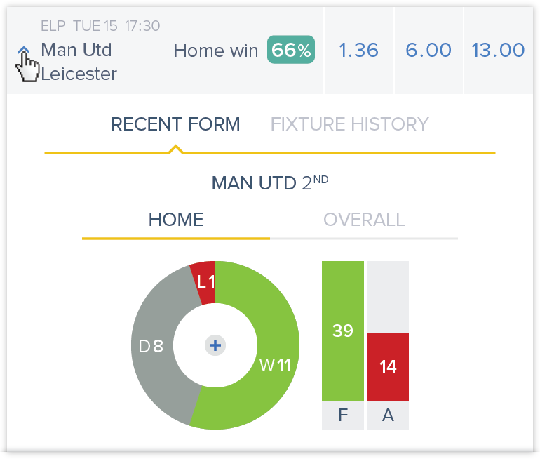This screenshot has height=459, width=540.
Task: Select the 13.00 away odds
Action: 499,51
